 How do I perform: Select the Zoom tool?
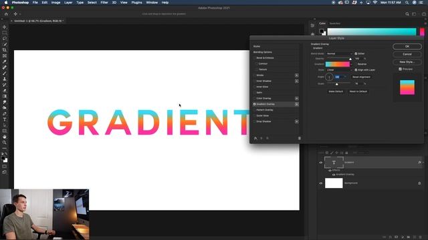[x=5, y=142]
